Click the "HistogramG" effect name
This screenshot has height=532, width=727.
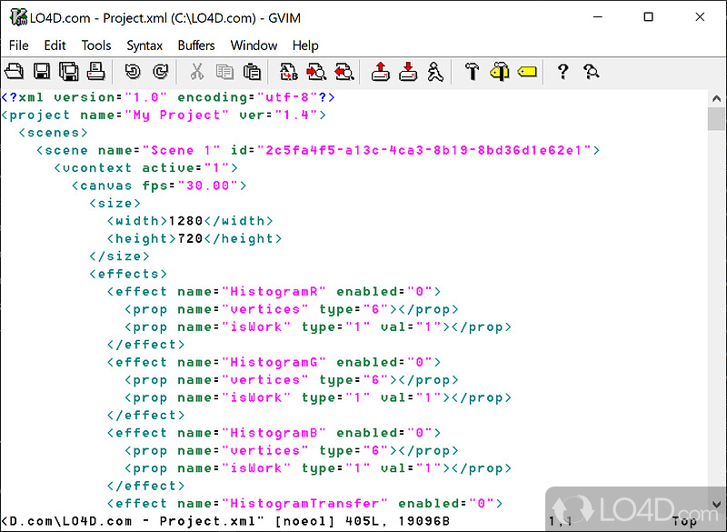tap(274, 362)
